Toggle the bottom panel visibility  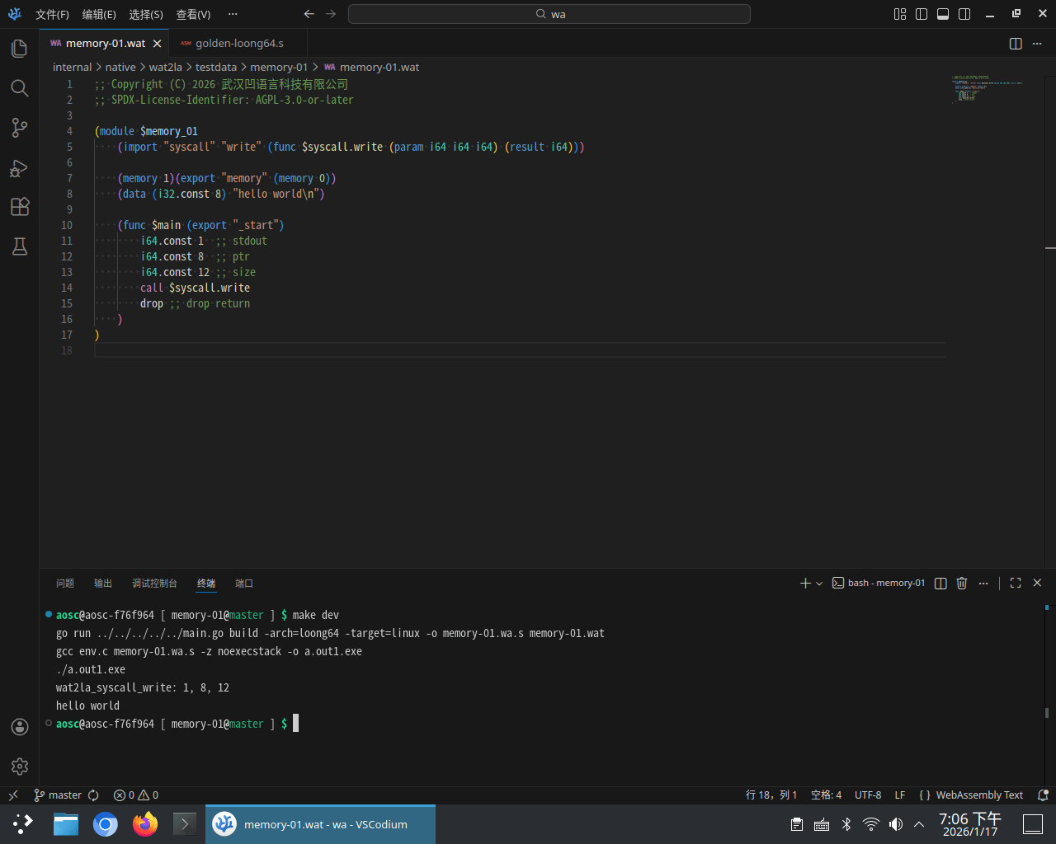tap(943, 14)
